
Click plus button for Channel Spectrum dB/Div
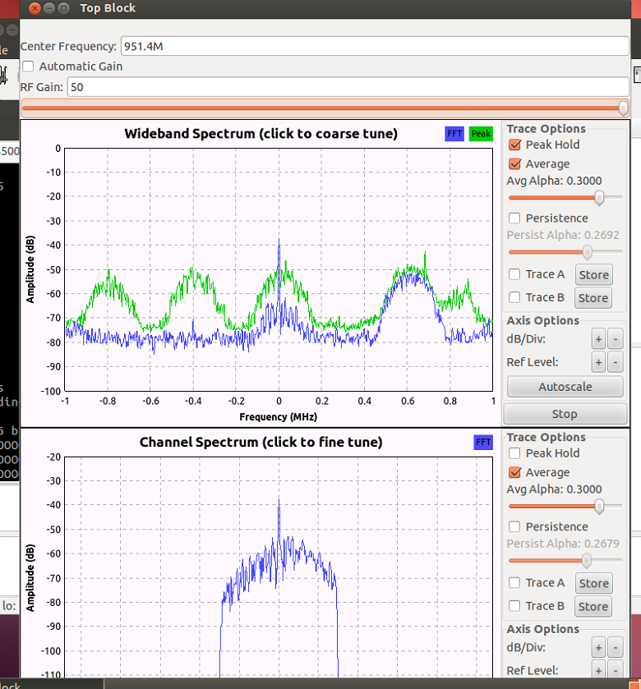click(598, 648)
